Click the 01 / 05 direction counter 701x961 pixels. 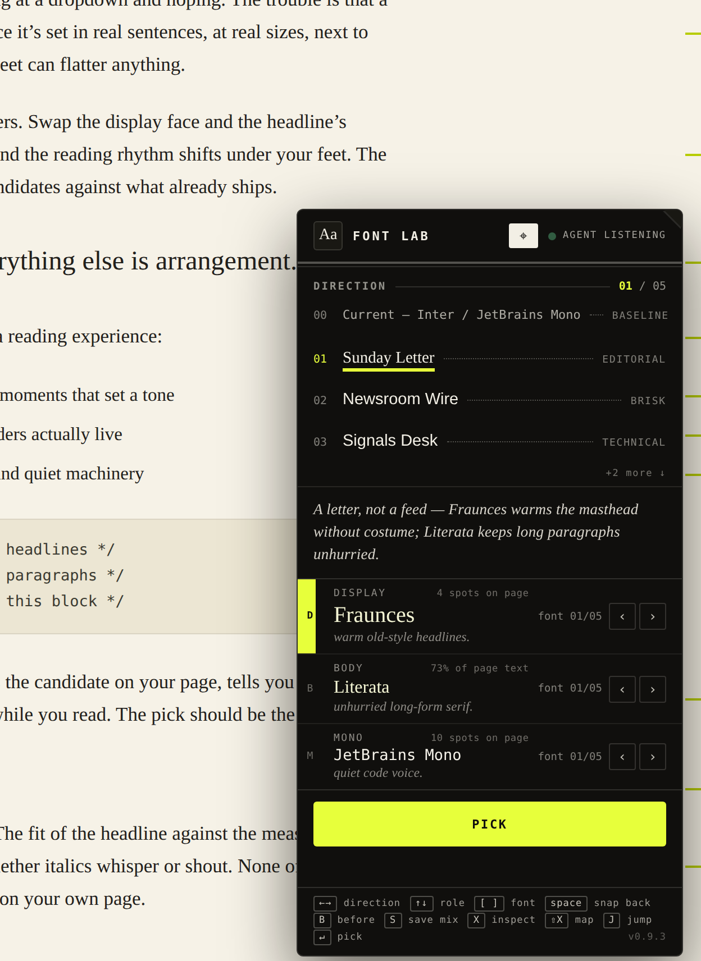(642, 286)
